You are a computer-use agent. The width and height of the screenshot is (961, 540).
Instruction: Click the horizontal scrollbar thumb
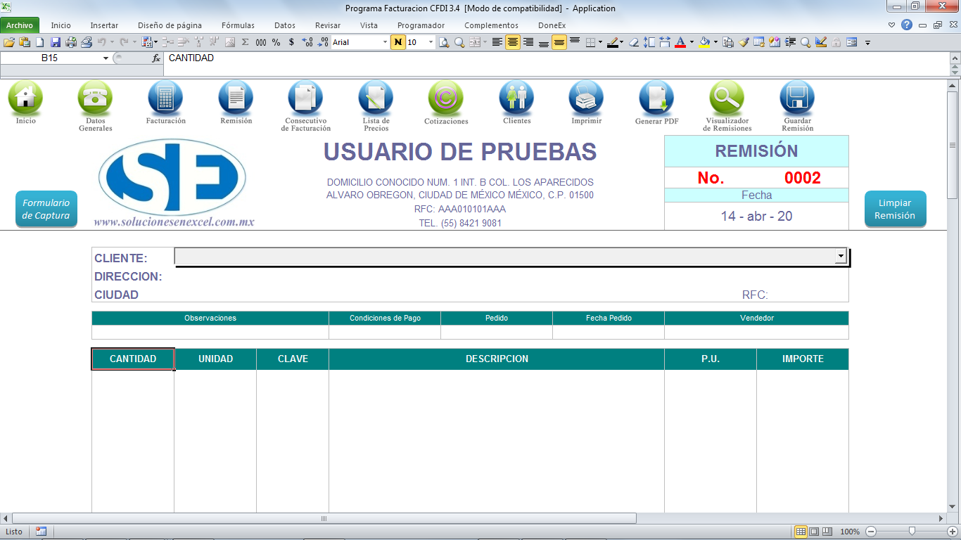tap(324, 518)
